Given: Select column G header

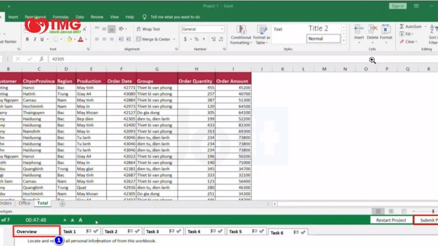Looking at the screenshot, I should point(157,69).
